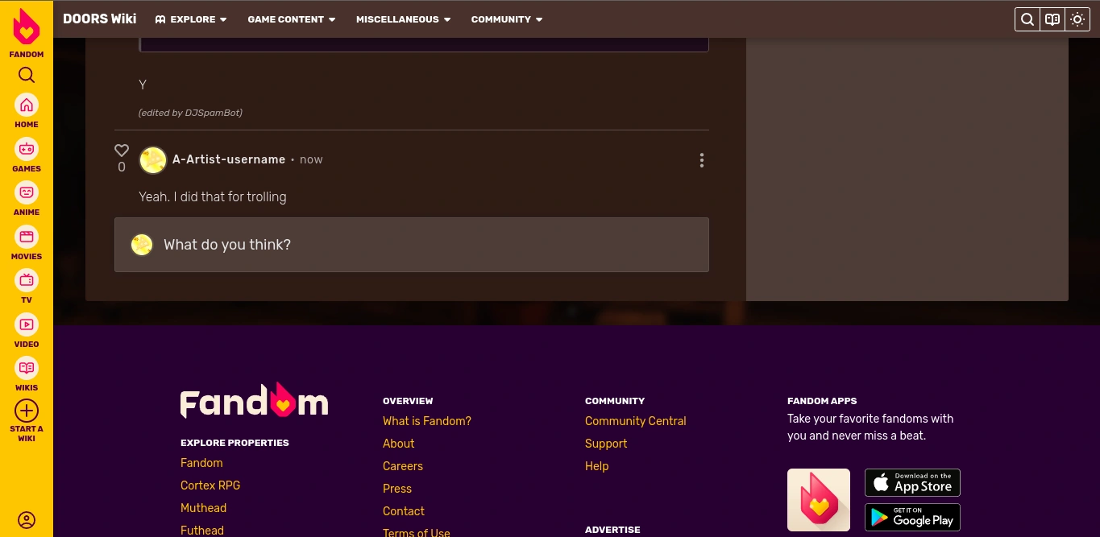The width and height of the screenshot is (1100, 537).
Task: Expand the COMMUNITY navigation dropdown
Action: tap(506, 19)
